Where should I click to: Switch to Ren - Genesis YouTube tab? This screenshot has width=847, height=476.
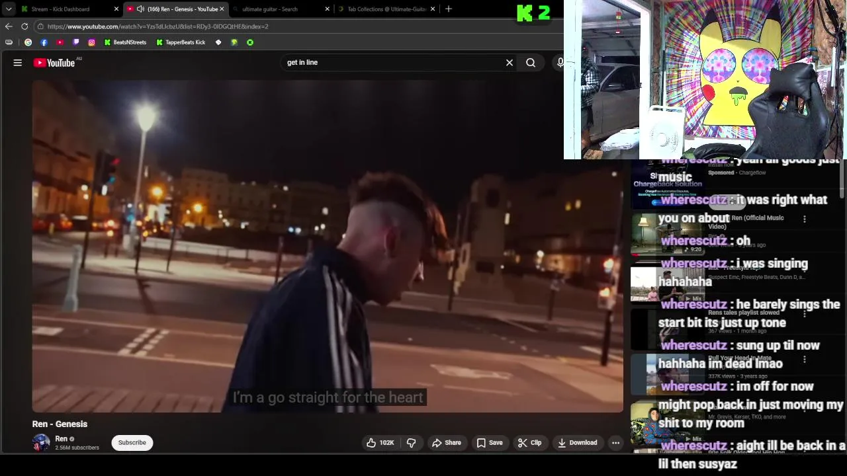(176, 9)
